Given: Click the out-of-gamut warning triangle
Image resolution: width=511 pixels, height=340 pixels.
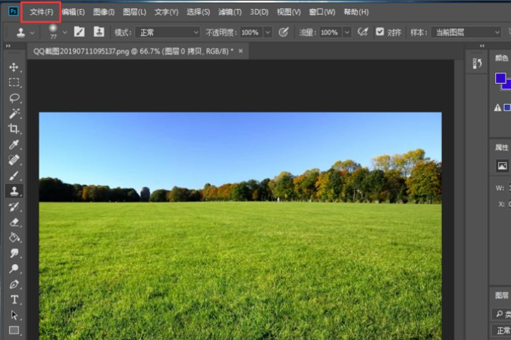Looking at the screenshot, I should (x=498, y=108).
